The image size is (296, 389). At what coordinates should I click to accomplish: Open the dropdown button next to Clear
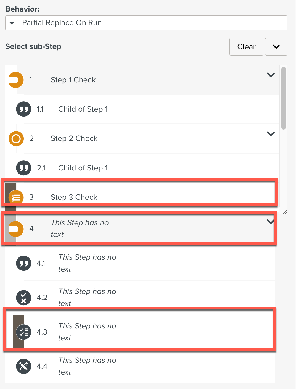point(276,47)
